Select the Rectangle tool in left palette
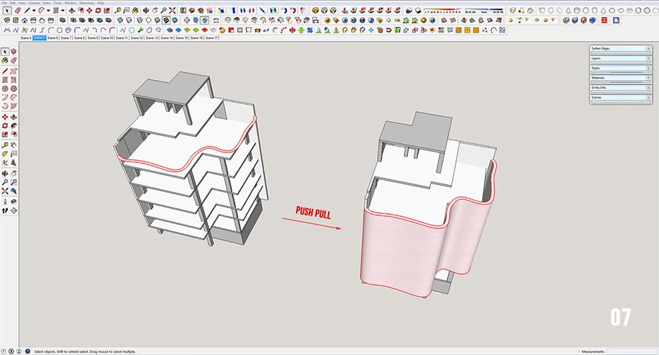Viewport: 659px width, 355px height. point(5,80)
